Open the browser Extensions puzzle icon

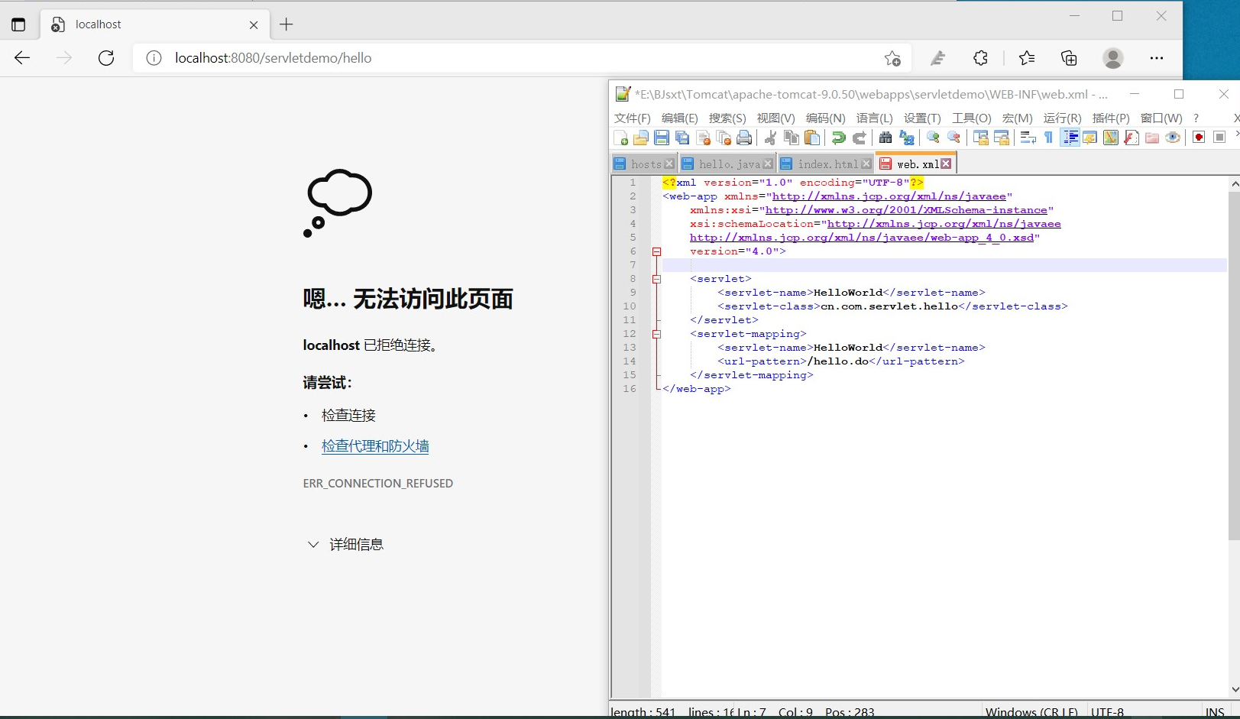[x=981, y=58]
